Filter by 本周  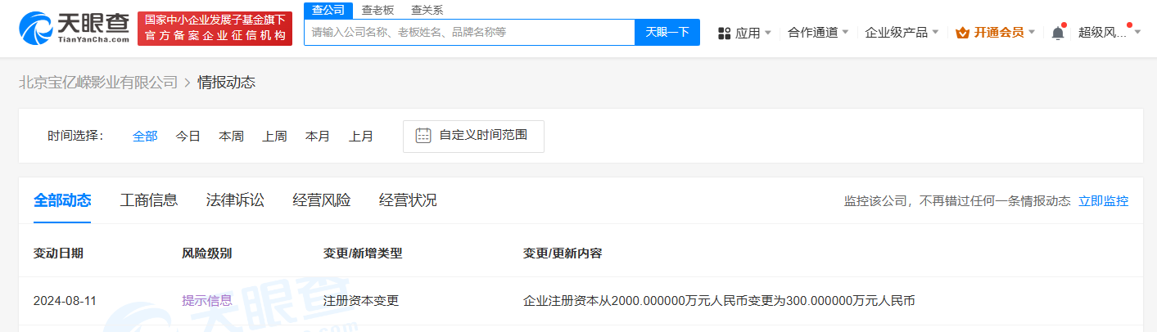tap(231, 137)
